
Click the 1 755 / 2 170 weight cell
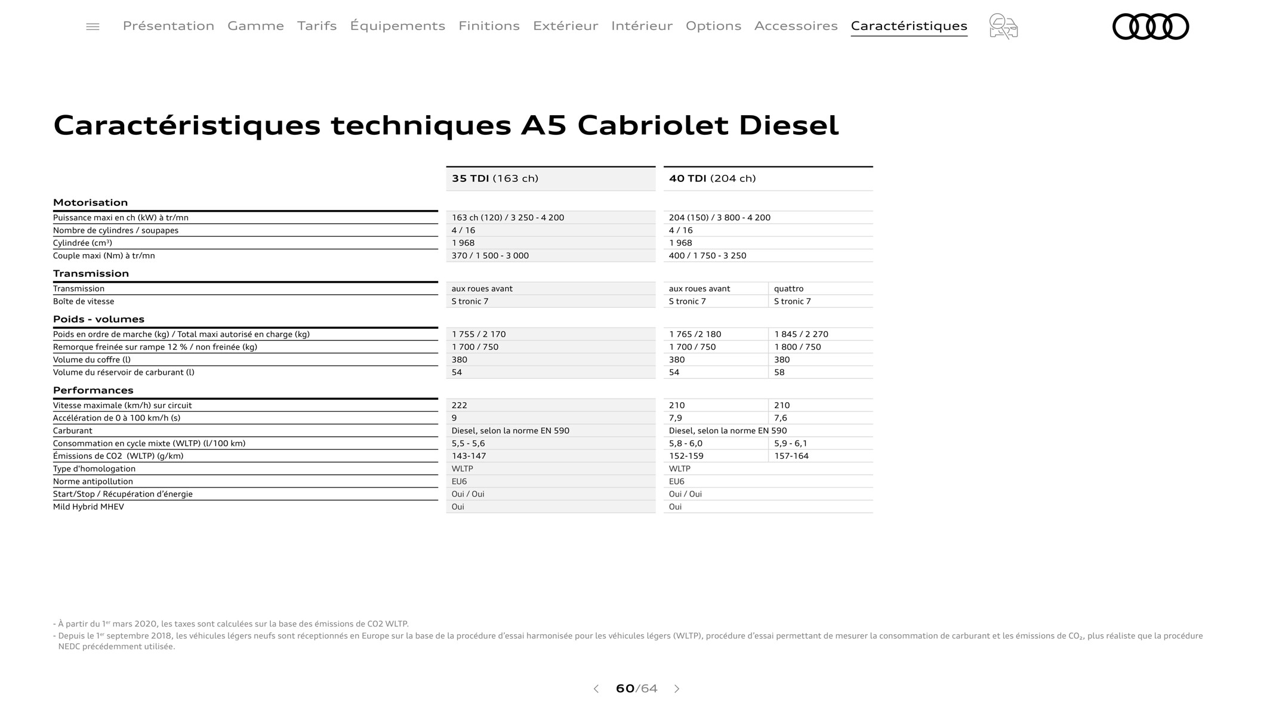click(x=551, y=334)
